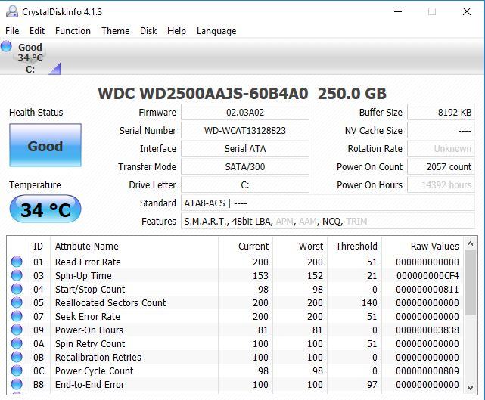Select the Reallocated Sectors Count attribute name
The width and height of the screenshot is (485, 400).
coord(110,302)
